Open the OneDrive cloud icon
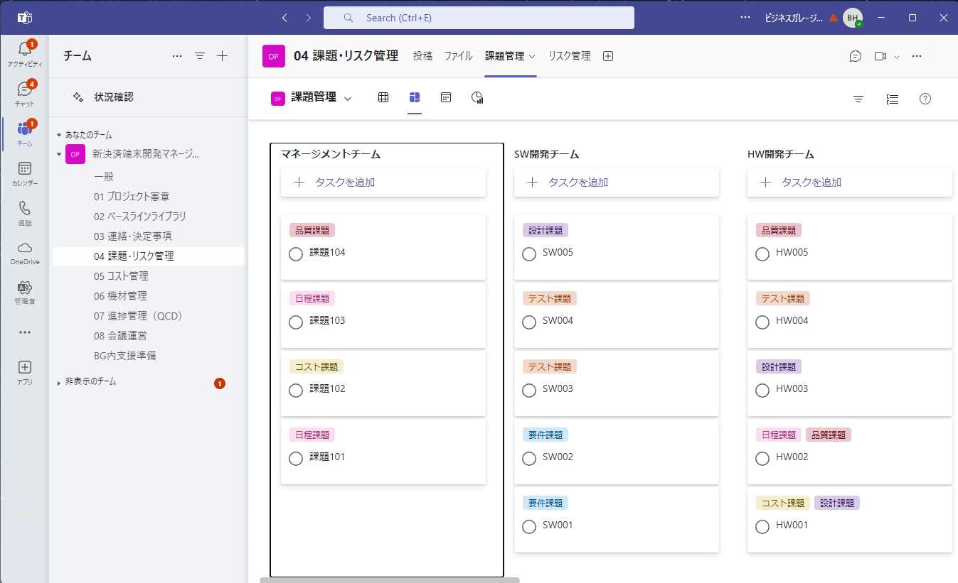958x583 pixels. (25, 248)
